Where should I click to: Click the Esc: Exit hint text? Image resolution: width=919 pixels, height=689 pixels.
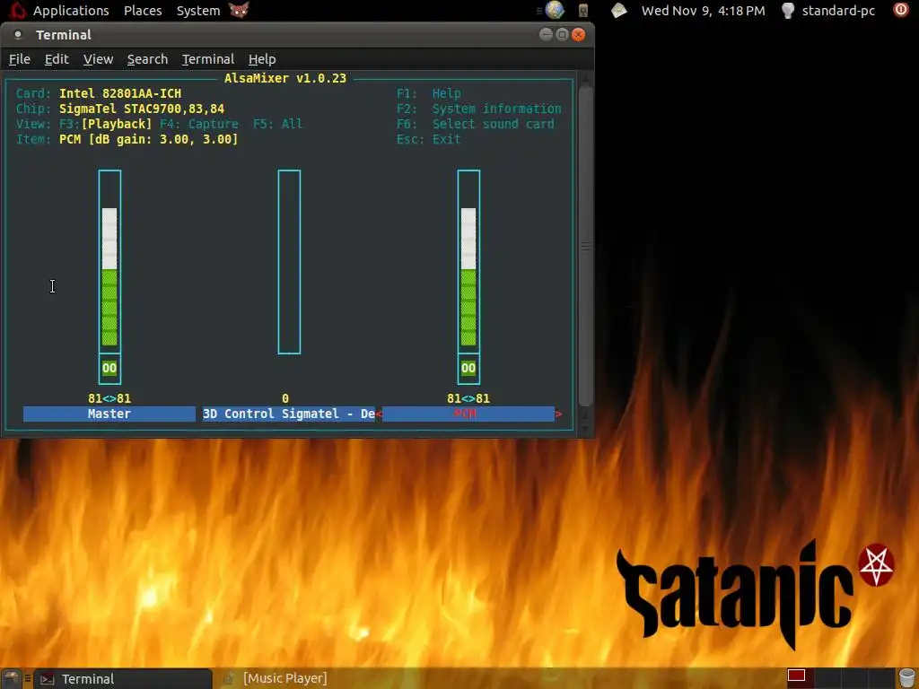click(429, 139)
